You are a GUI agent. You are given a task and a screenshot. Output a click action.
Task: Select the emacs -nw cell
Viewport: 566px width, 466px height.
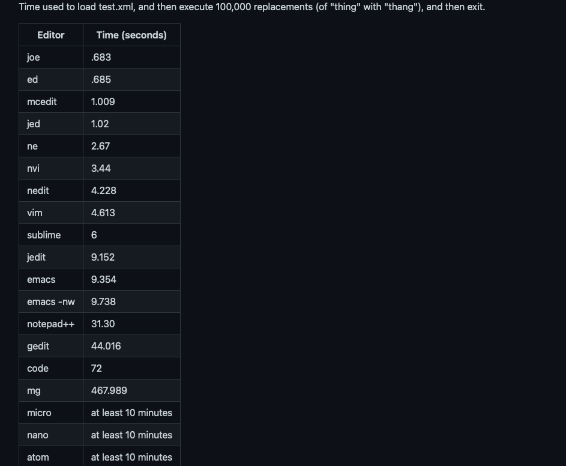51,301
